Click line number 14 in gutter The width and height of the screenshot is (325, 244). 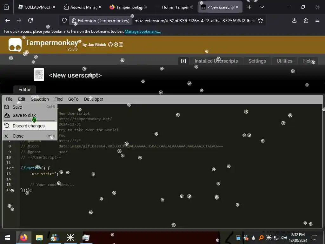tap(9, 179)
